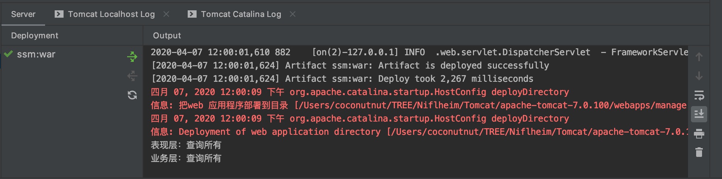Clear all output with the trash icon
722x179 pixels.
699,152
